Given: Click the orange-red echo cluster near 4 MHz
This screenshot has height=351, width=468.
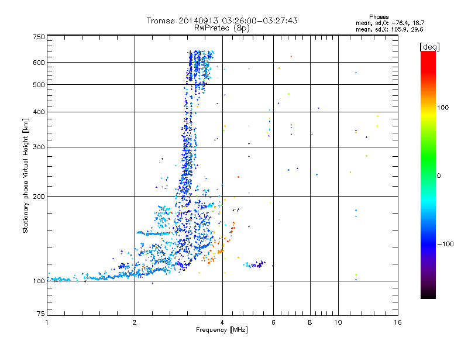Looking at the screenshot, I should click(218, 243).
